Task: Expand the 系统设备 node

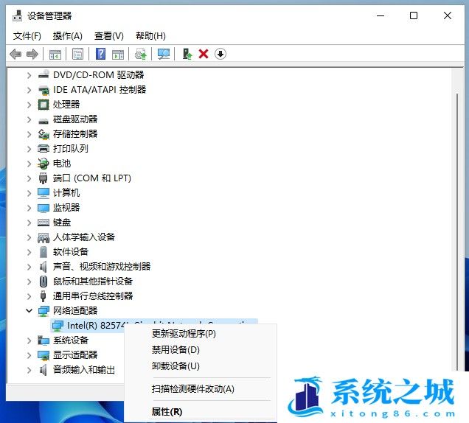Action: coord(29,340)
